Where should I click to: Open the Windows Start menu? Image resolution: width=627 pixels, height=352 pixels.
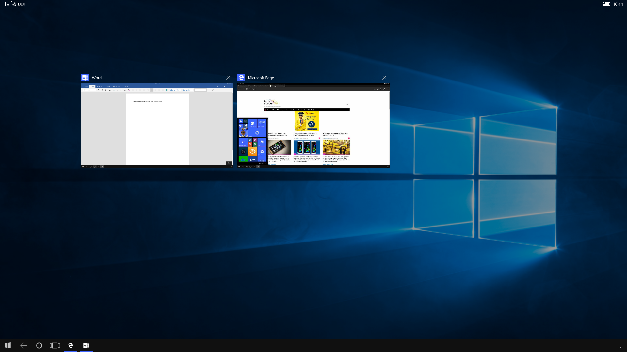coord(8,345)
